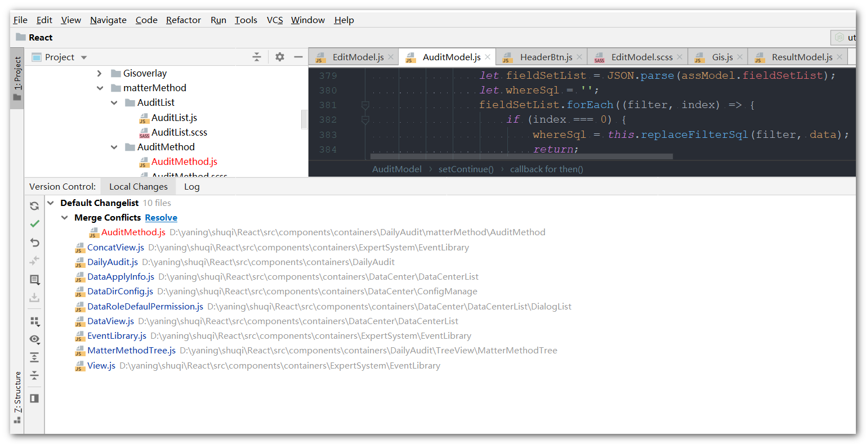This screenshot has width=866, height=444.
Task: Open Project panel gear settings
Action: click(x=280, y=57)
